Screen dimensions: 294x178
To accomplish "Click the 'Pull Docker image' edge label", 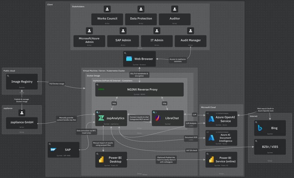I will point(57,84).
